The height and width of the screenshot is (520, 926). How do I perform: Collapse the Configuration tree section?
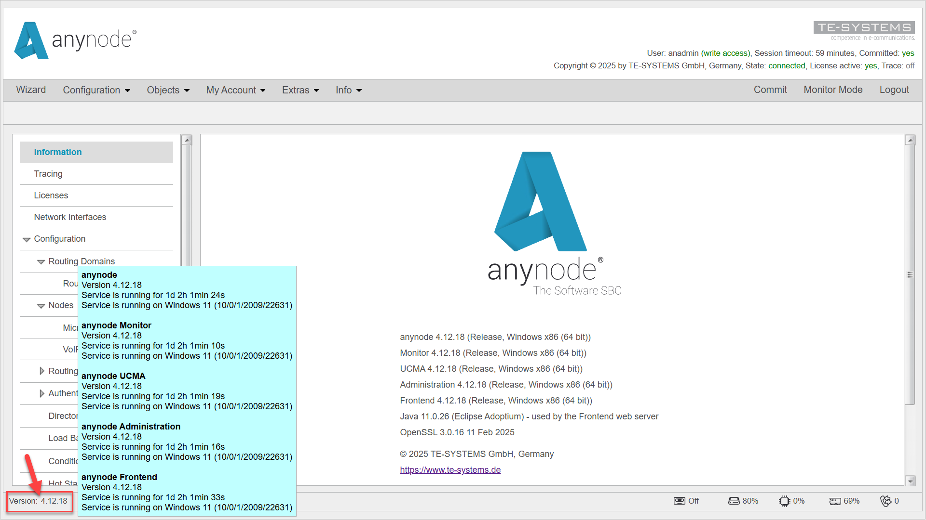(x=26, y=239)
